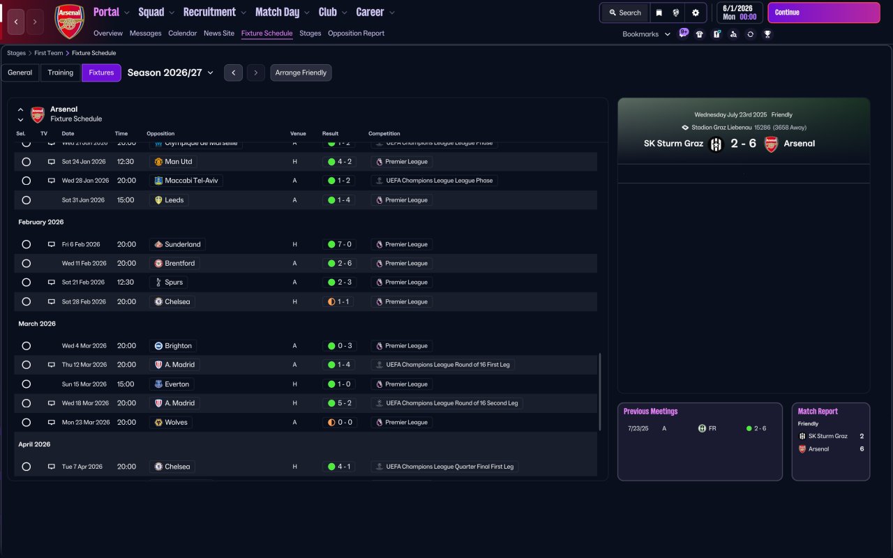Image resolution: width=893 pixels, height=558 pixels.
Task: Click the Arsenal club badge in header
Action: 70,22
